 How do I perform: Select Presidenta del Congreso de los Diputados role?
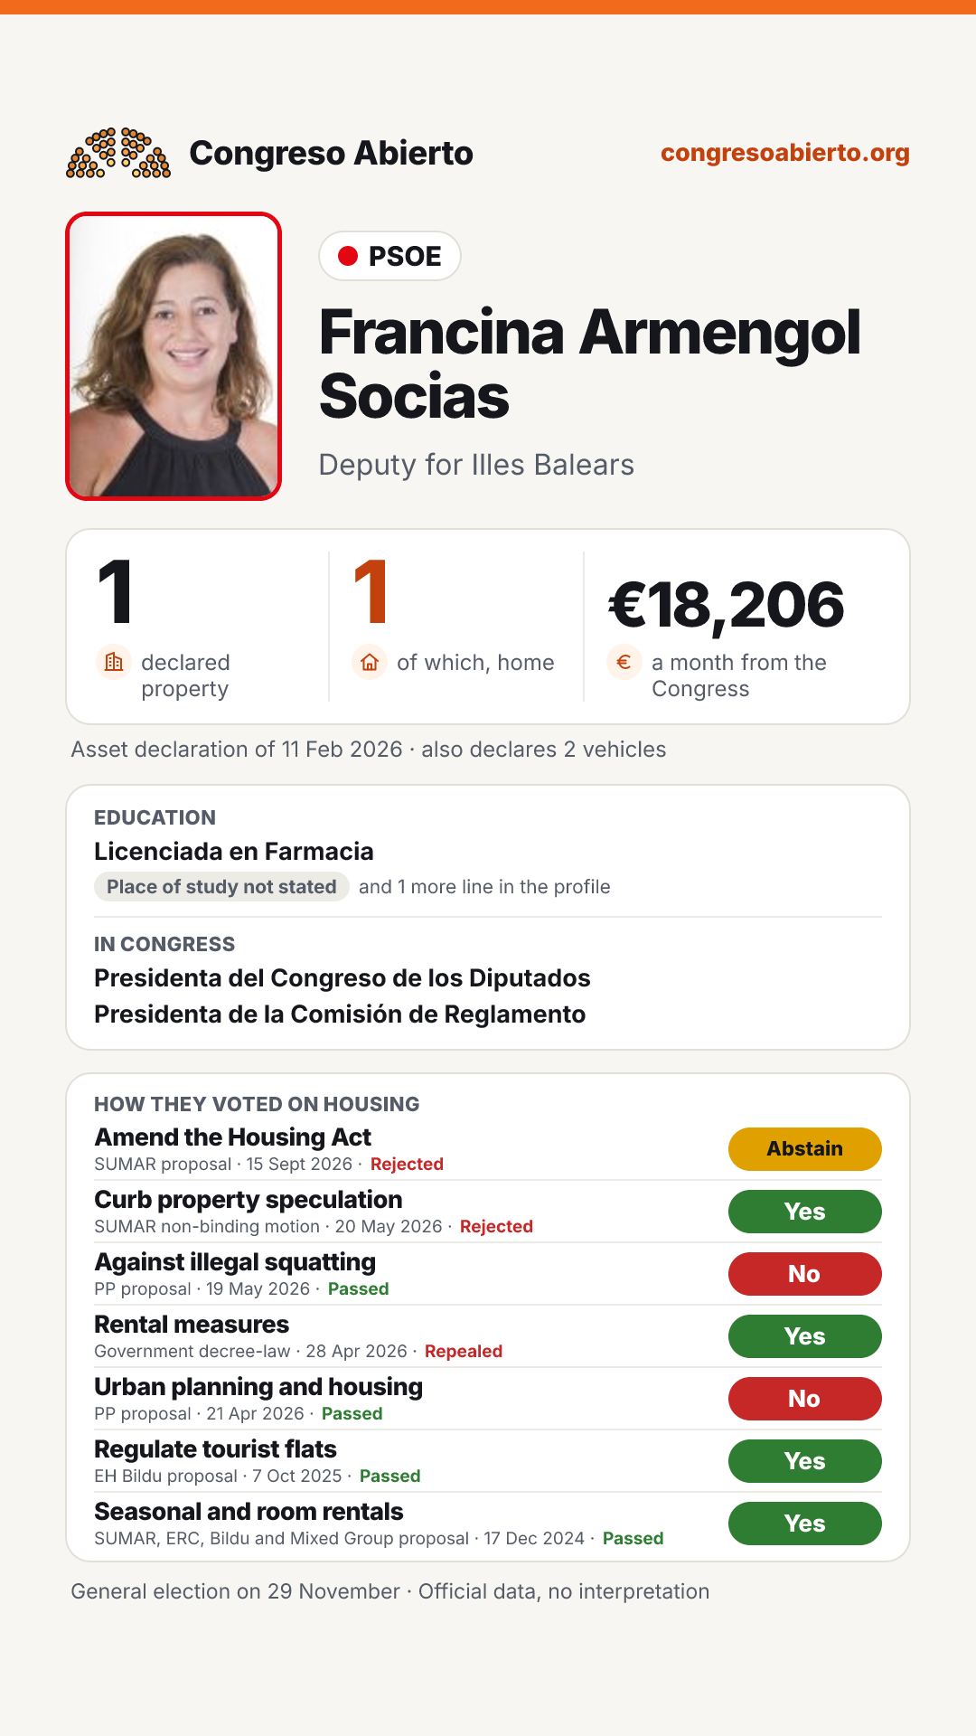click(x=343, y=978)
